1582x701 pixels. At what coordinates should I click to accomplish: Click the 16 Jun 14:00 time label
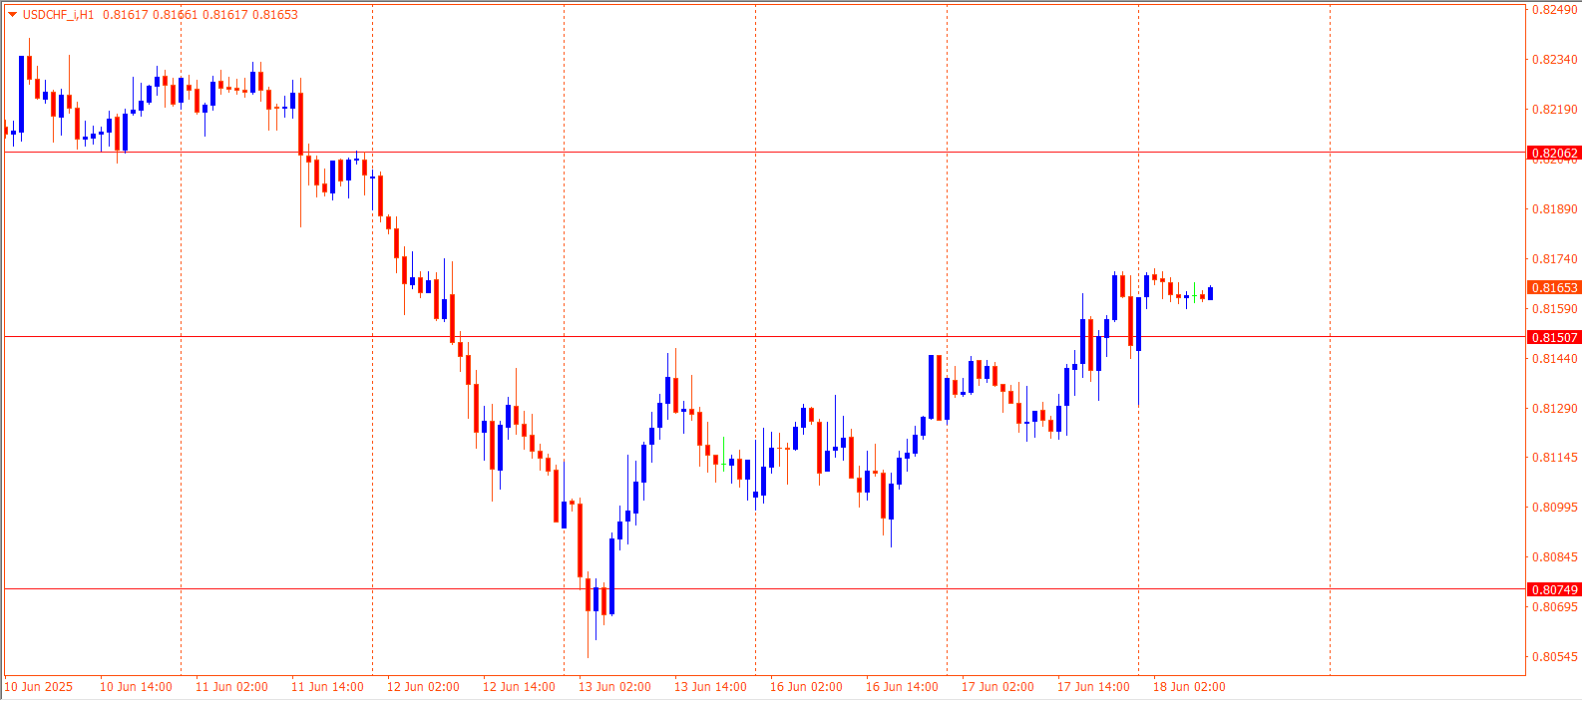(902, 687)
